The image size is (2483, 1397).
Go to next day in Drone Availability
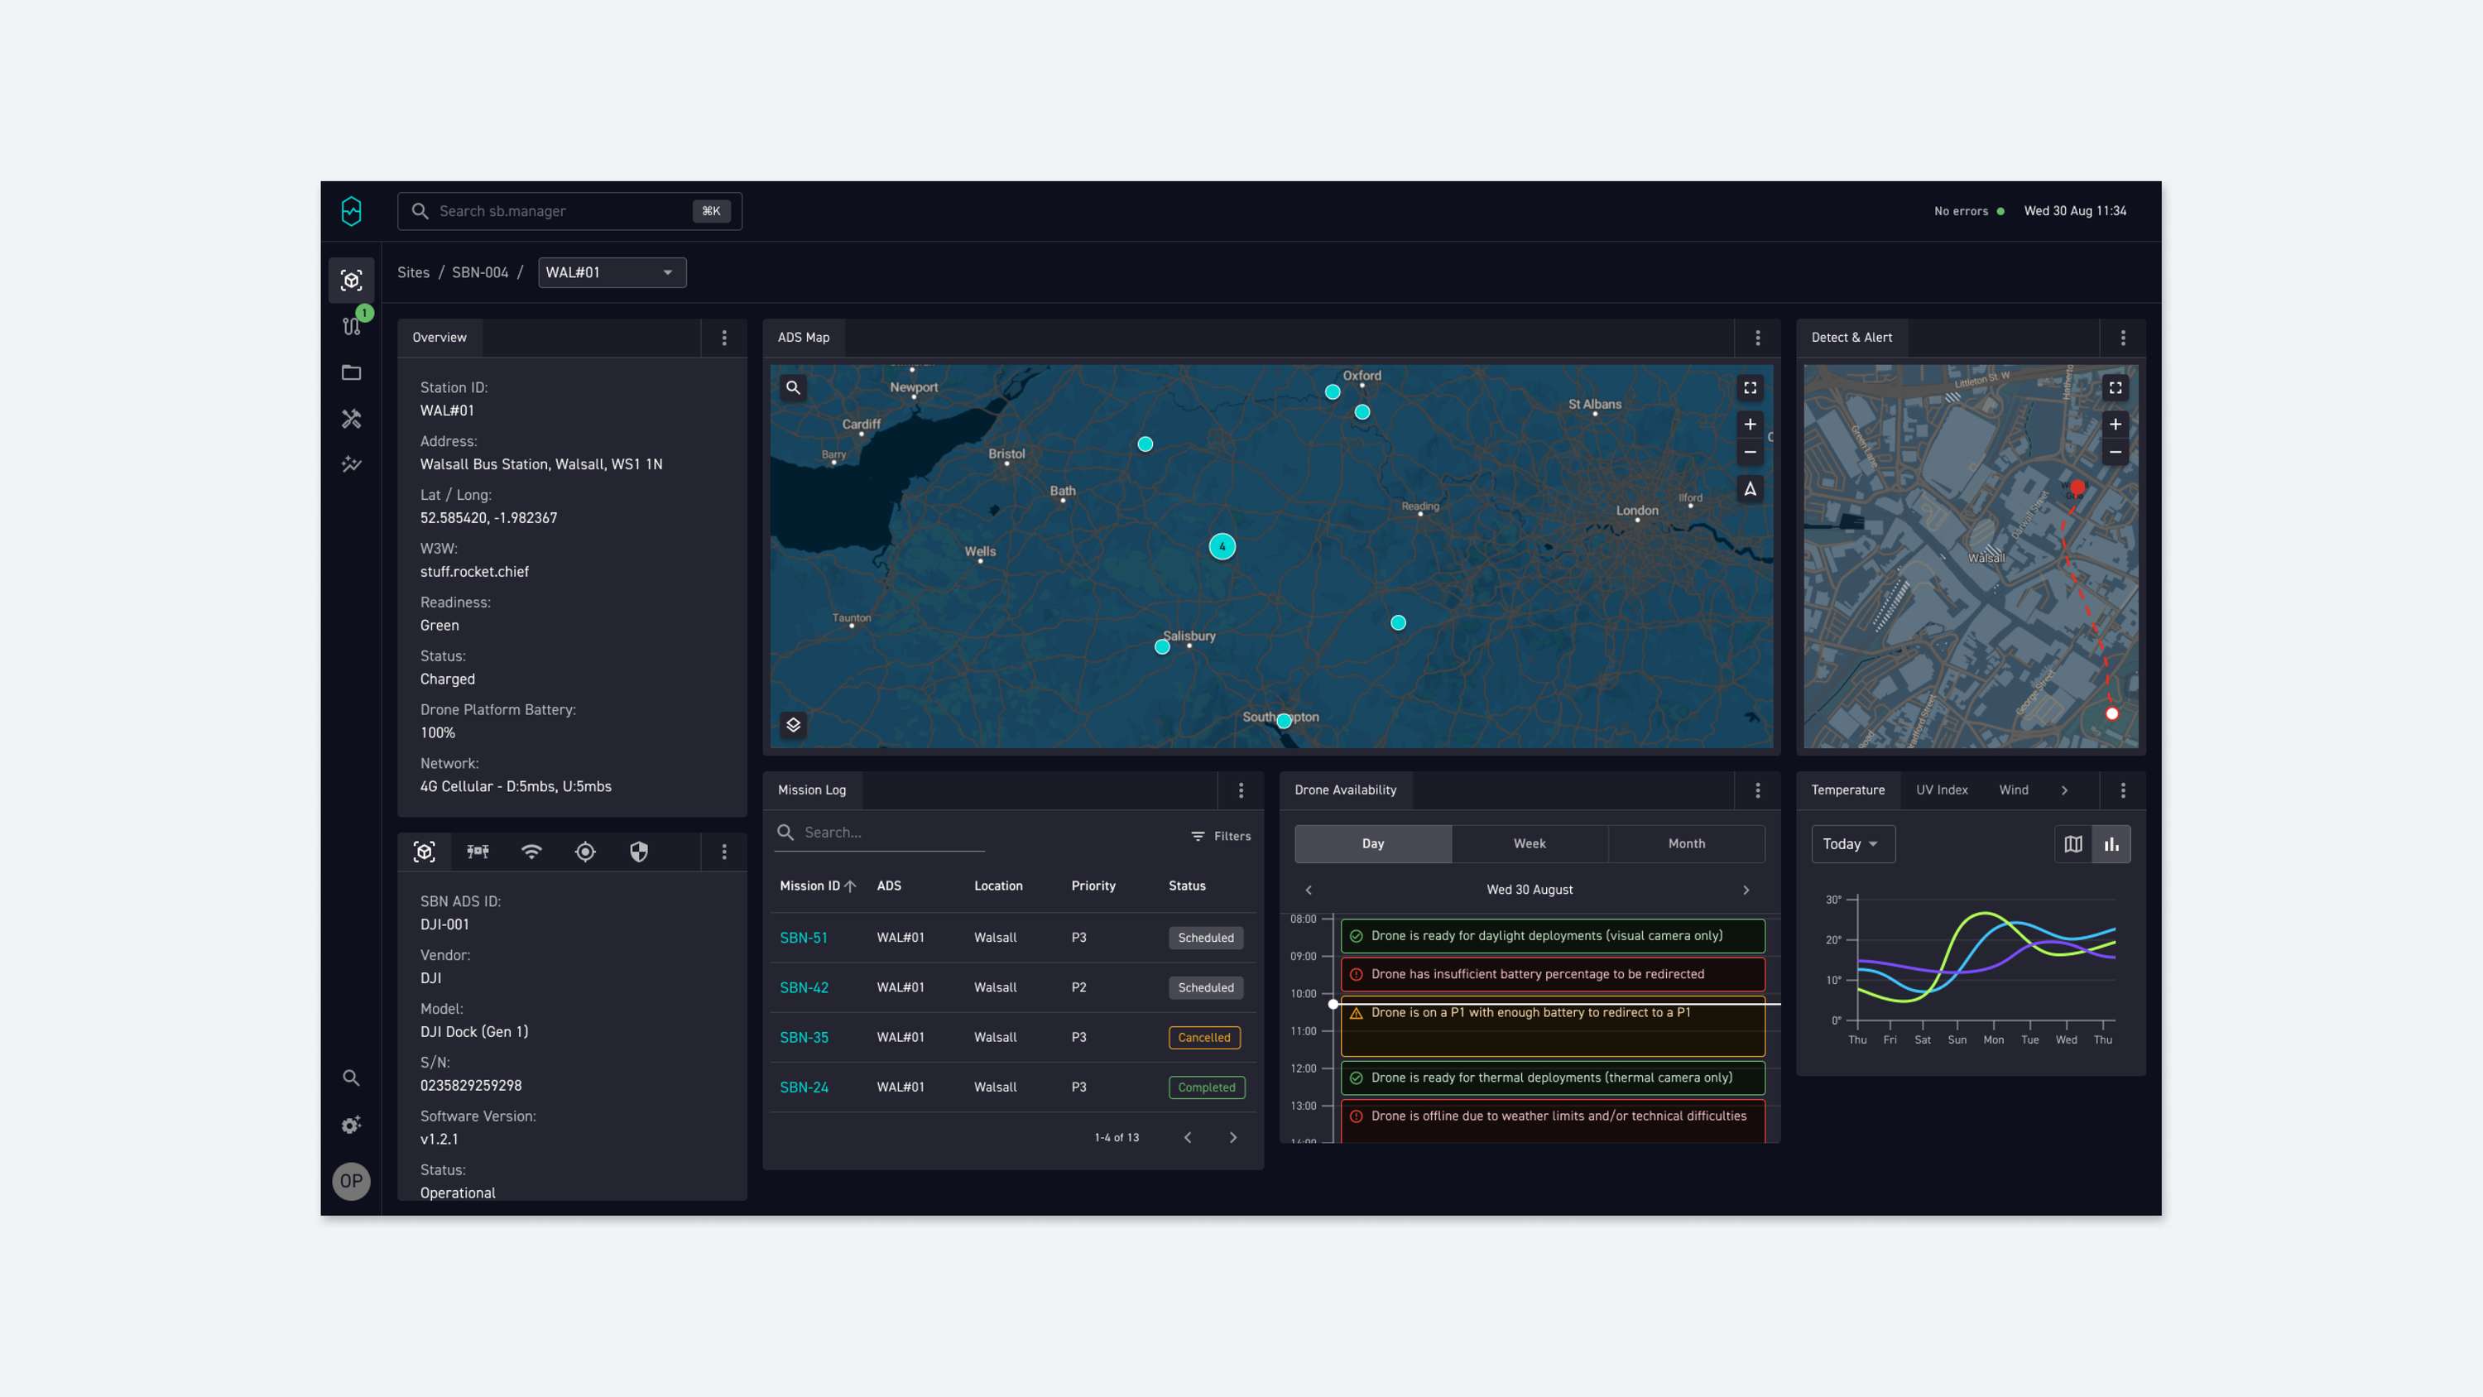coord(1746,890)
